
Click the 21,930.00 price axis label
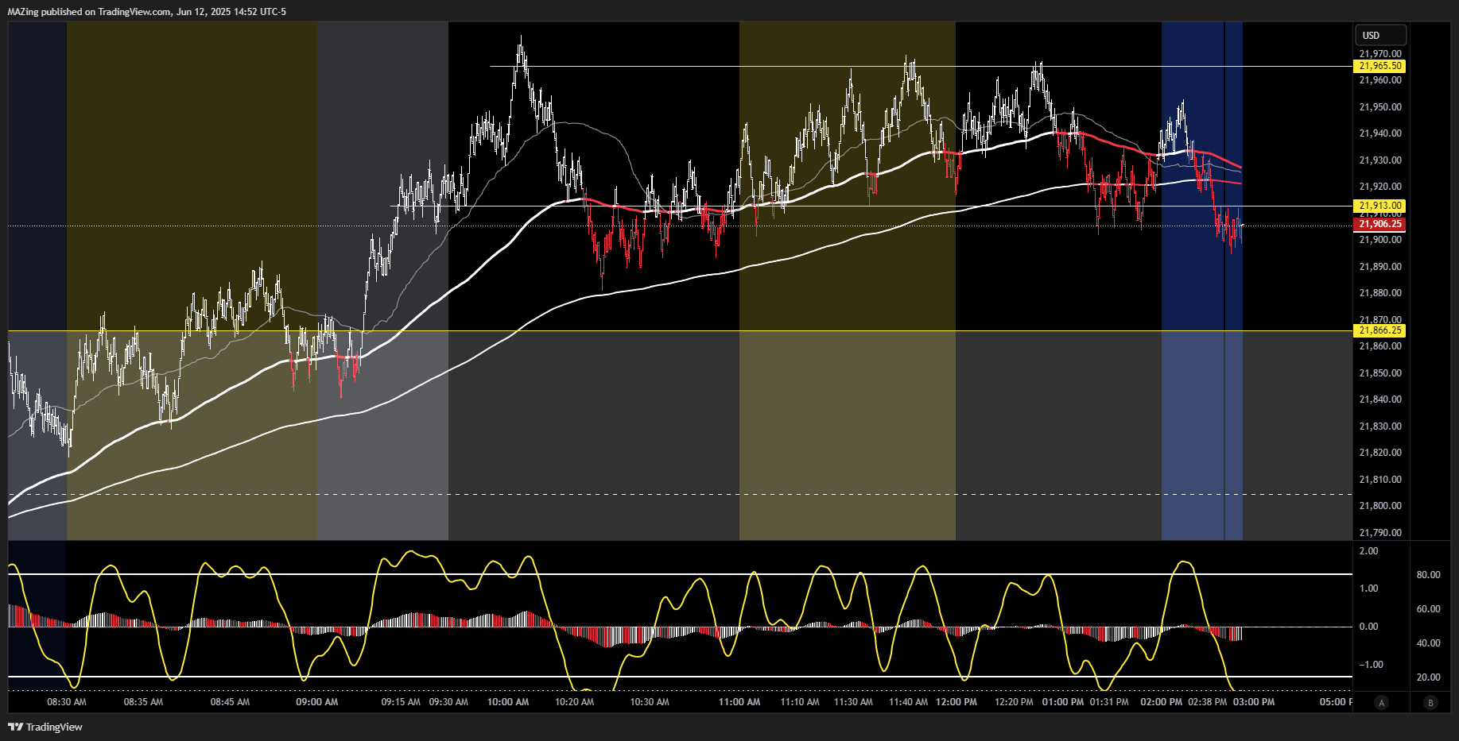pyautogui.click(x=1380, y=160)
